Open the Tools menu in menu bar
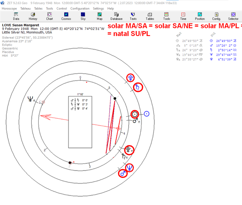Screen dimensions: 242x205 (50, 8)
